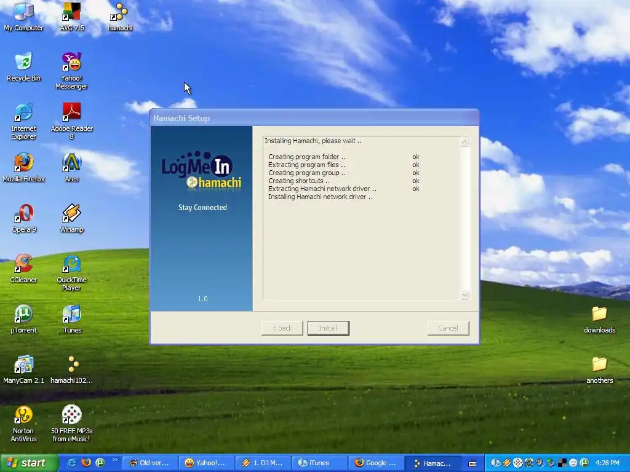The image size is (630, 472).
Task: Select the hamachi102 installer file icon
Action: coord(71,369)
